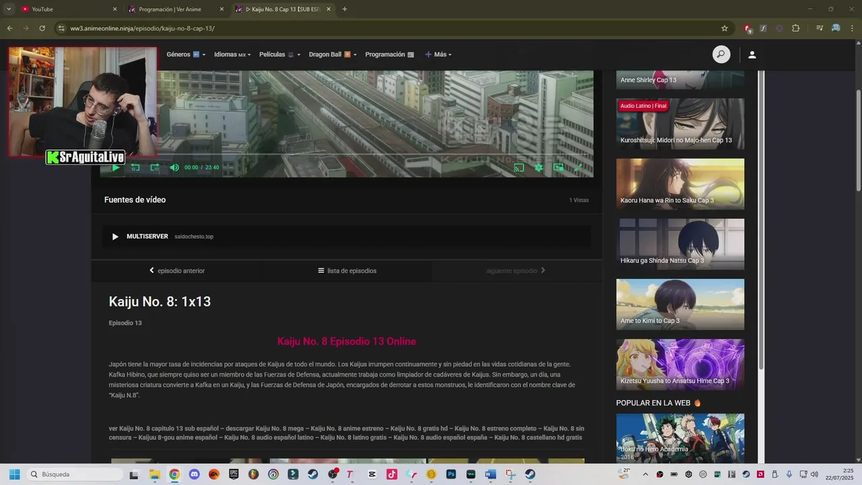
Task: Open File Explorer from taskbar
Action: pyautogui.click(x=154, y=474)
